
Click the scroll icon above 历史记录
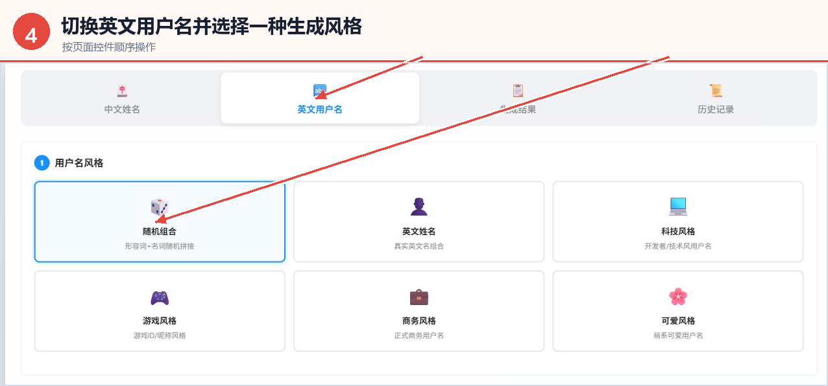[x=716, y=91]
